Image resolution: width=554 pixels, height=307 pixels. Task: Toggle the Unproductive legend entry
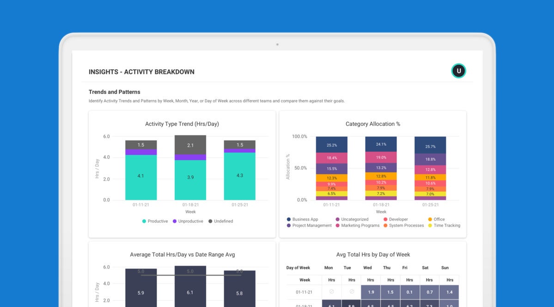point(188,221)
